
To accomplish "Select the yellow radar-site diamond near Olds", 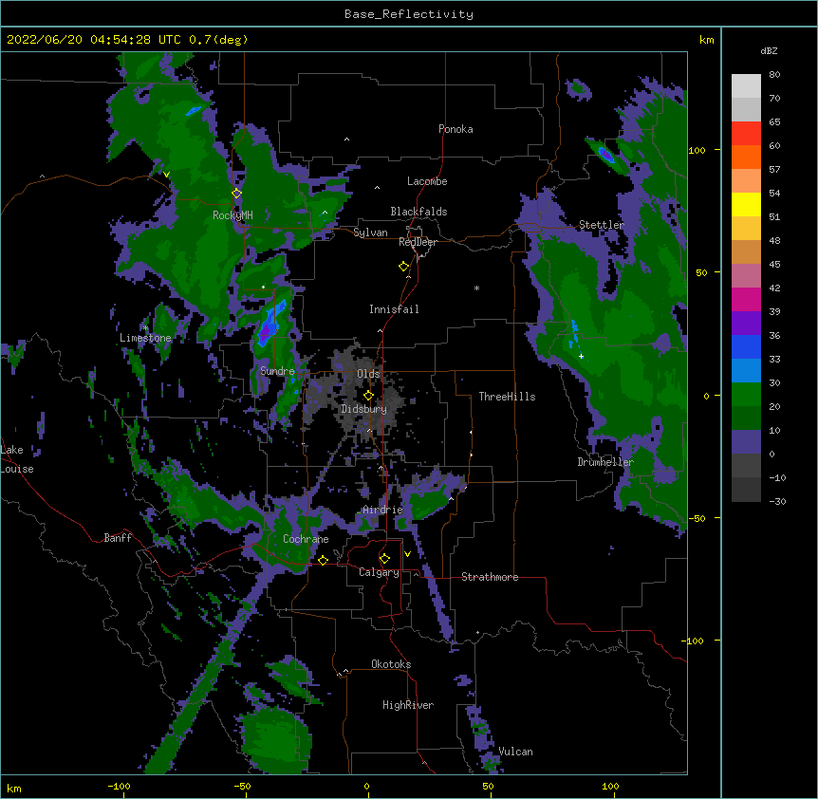I will click(368, 396).
